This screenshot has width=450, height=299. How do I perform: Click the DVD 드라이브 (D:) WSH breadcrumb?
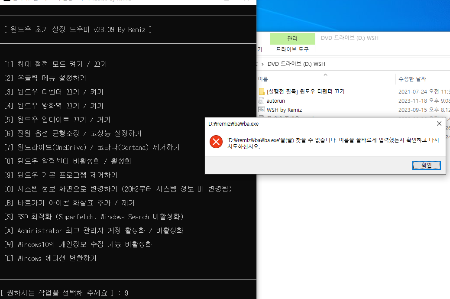296,64
